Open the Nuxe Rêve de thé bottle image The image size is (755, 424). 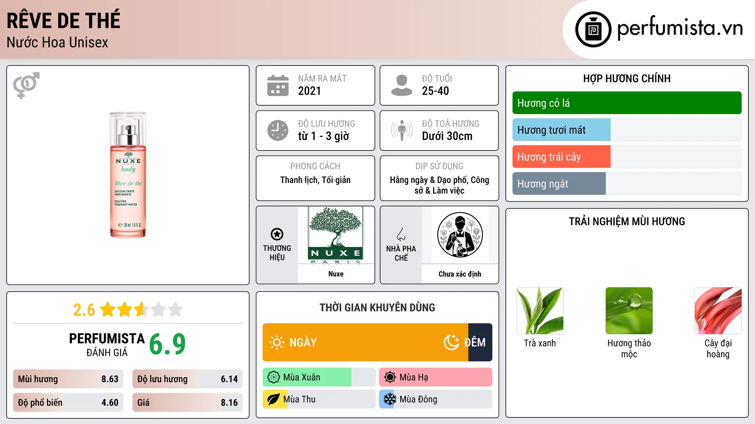[x=128, y=175]
